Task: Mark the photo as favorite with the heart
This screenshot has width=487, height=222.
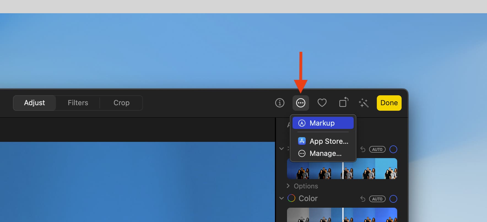Action: click(x=322, y=103)
